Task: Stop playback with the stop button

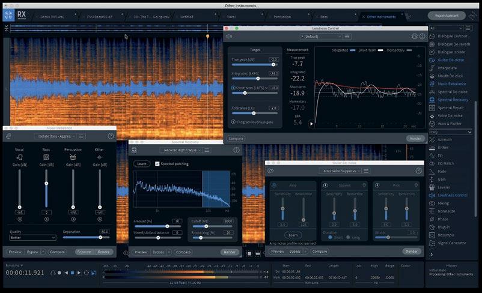Action: (x=72, y=273)
